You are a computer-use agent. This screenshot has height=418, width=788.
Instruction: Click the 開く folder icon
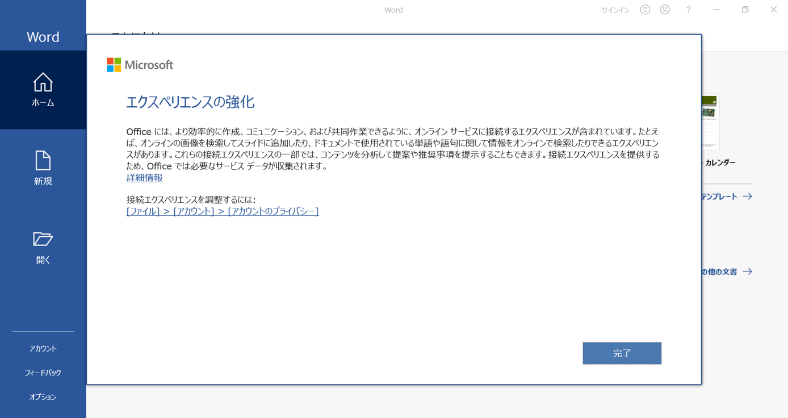tap(43, 239)
